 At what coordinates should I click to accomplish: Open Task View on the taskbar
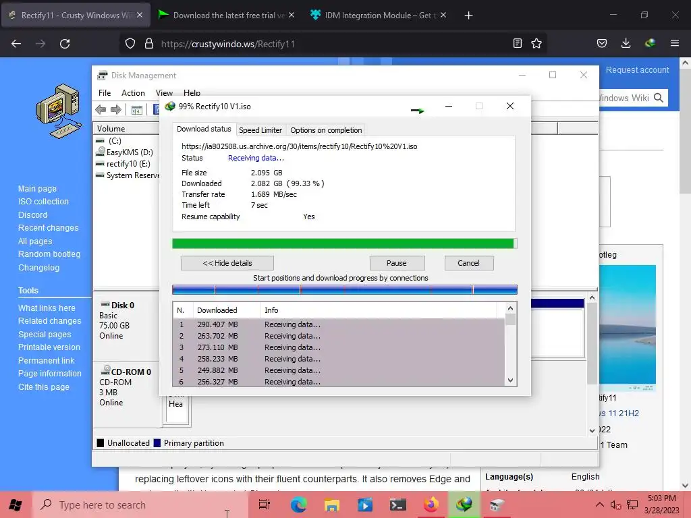point(265,505)
